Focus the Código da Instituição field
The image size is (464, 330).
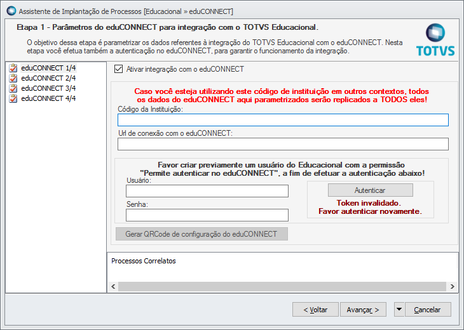pyautogui.click(x=283, y=120)
